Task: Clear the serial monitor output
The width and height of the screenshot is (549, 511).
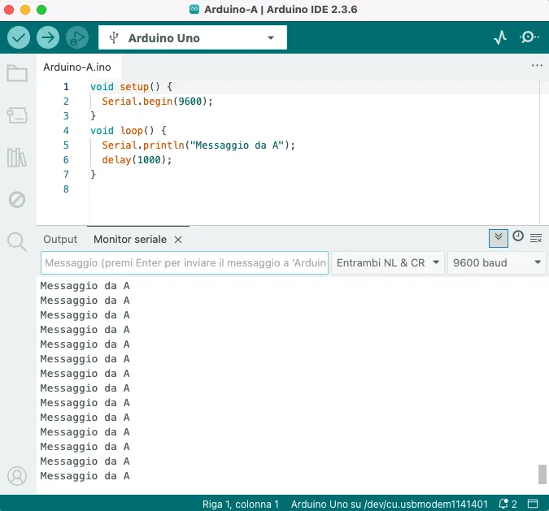Action: [x=536, y=239]
